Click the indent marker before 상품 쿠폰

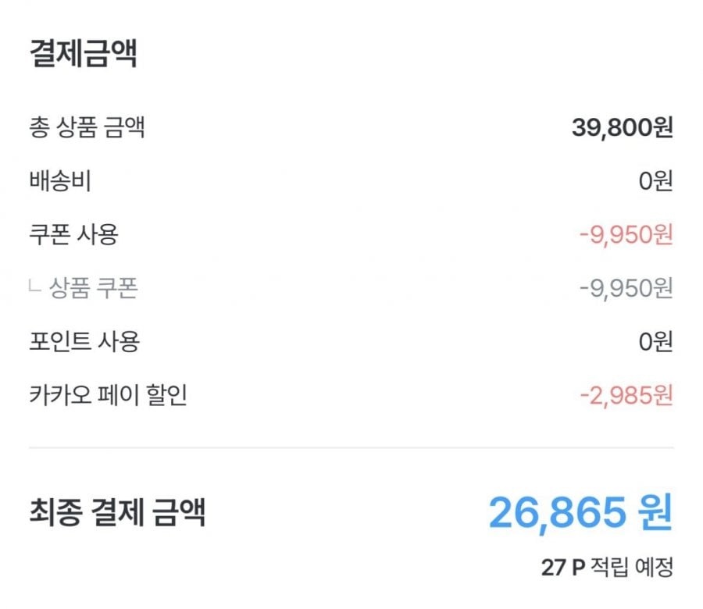coord(34,287)
